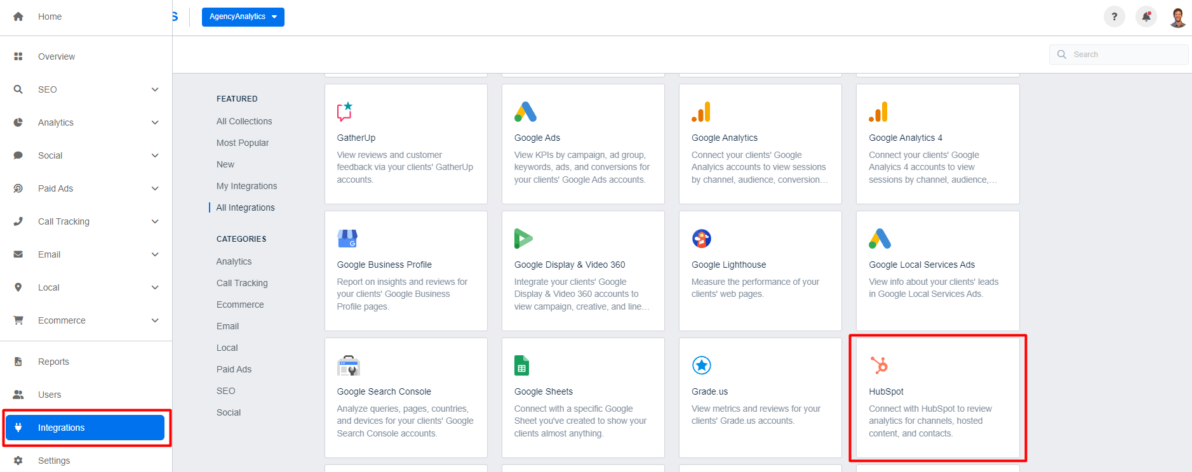The image size is (1192, 472).
Task: Click the Home icon in sidebar
Action: click(18, 16)
